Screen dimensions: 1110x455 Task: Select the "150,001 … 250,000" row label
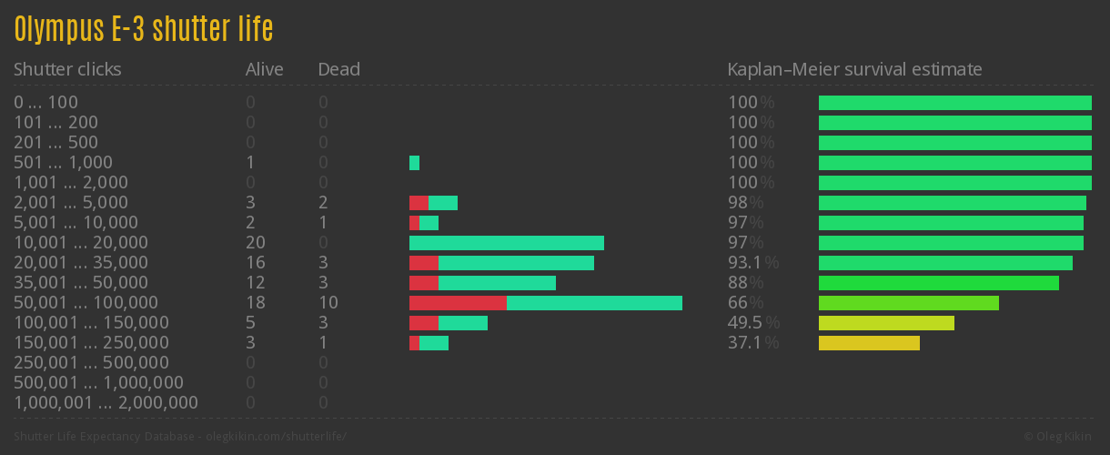(91, 343)
